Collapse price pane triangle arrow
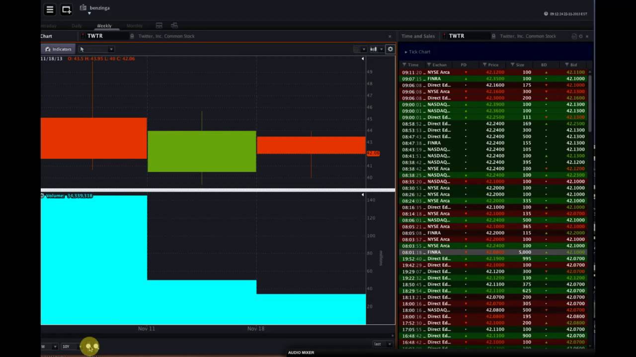636x357 pixels. pyautogui.click(x=363, y=59)
